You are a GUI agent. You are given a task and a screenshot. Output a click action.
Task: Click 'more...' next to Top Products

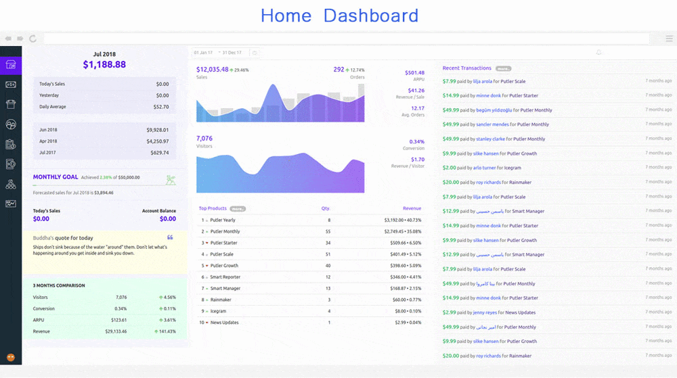point(237,209)
